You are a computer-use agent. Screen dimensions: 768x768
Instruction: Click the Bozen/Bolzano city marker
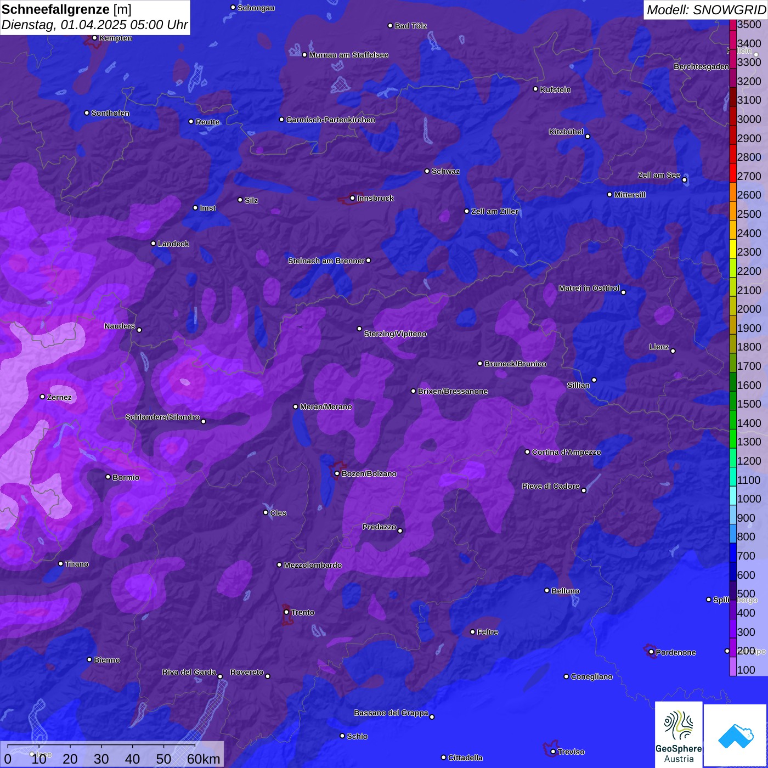coord(337,473)
